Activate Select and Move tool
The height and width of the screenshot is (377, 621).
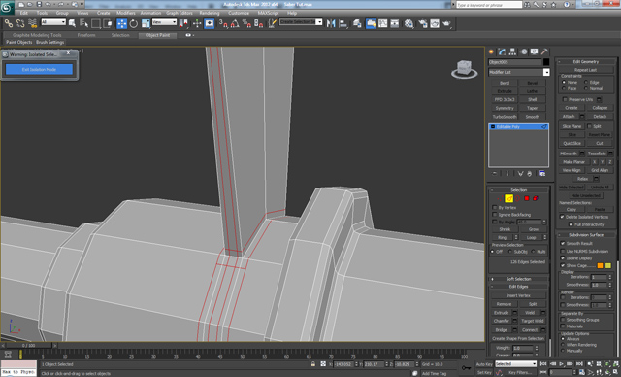(122, 23)
